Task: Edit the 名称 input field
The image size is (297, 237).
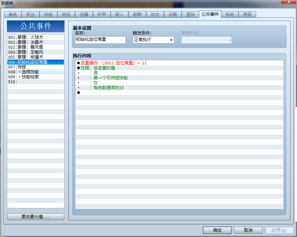Action: tap(100, 40)
